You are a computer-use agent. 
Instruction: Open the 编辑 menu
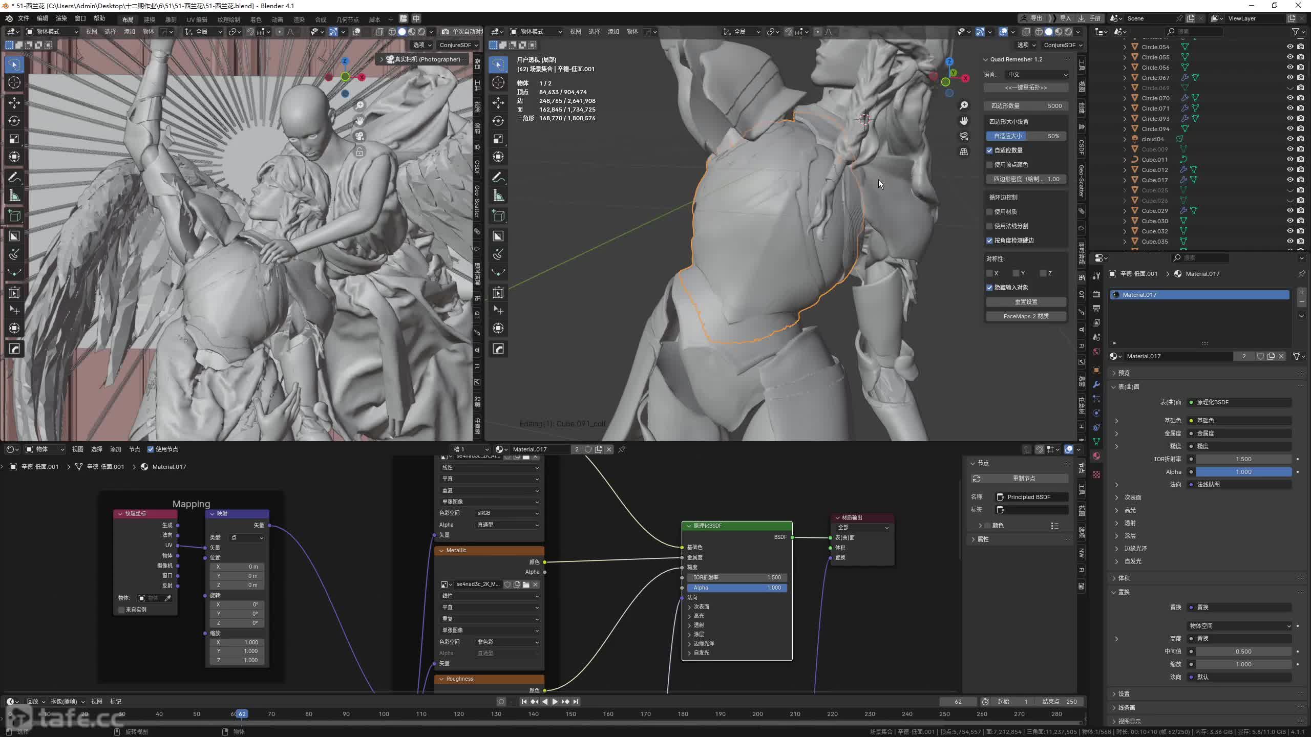[x=42, y=18]
